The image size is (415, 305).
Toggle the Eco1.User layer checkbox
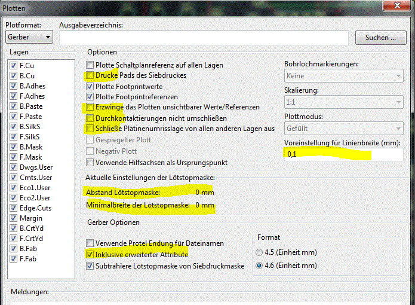click(x=13, y=188)
